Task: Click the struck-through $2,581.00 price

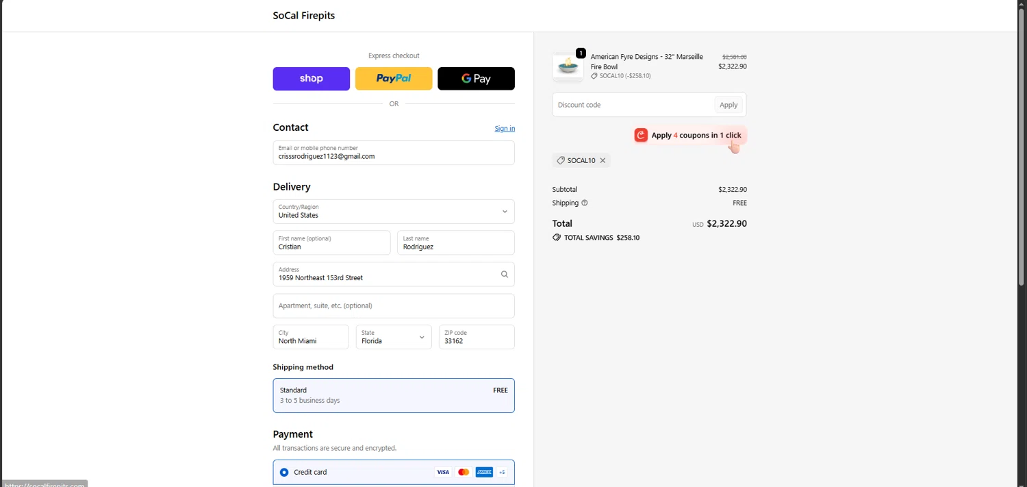Action: (734, 57)
